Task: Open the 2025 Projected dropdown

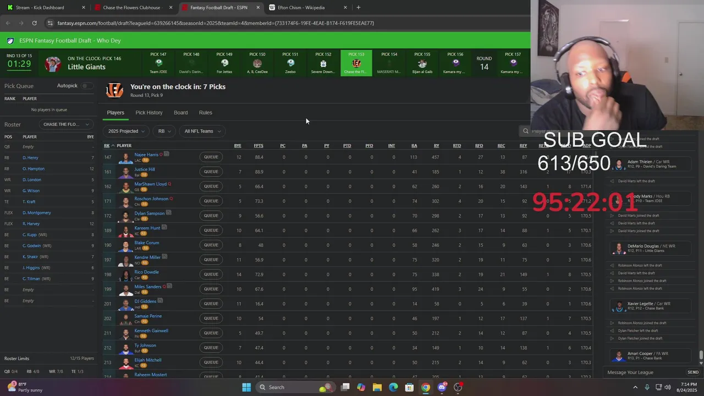Action: (126, 131)
